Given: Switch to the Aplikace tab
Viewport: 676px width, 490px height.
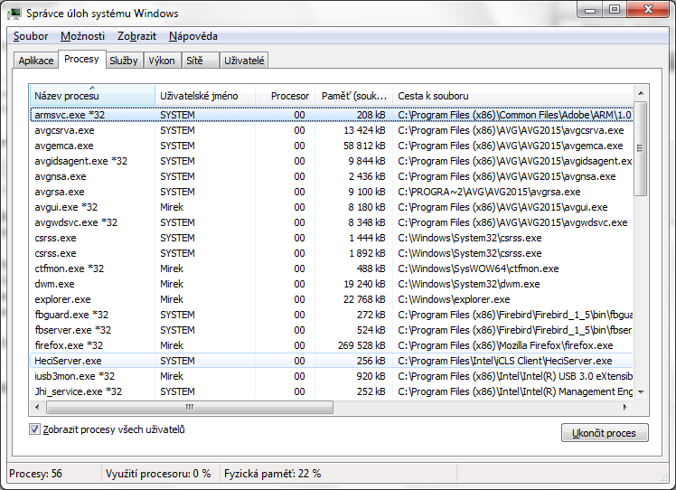Looking at the screenshot, I should [x=36, y=61].
